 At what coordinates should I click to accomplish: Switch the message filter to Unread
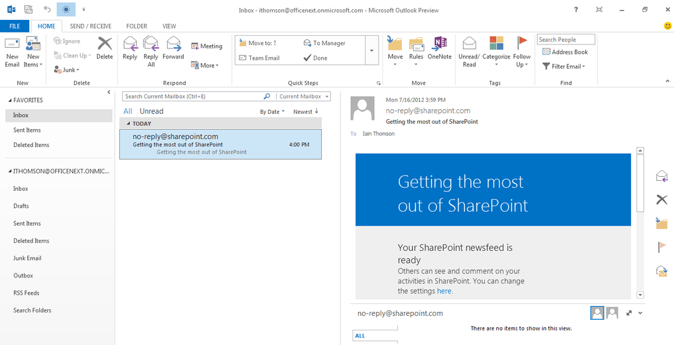pyautogui.click(x=151, y=111)
